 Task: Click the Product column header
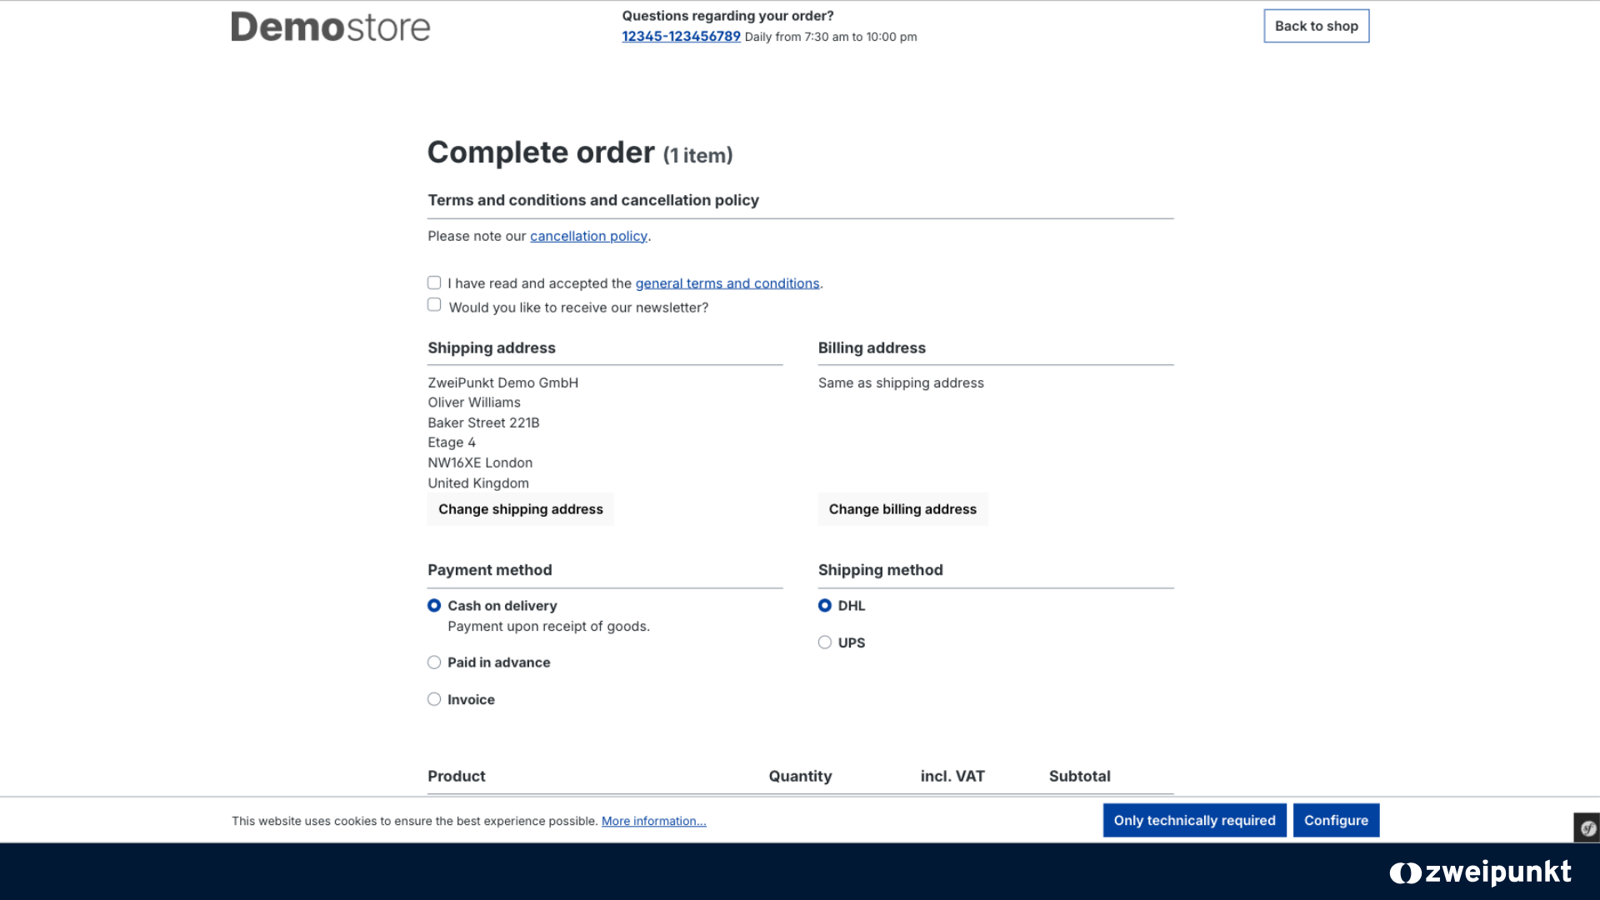pyautogui.click(x=457, y=777)
